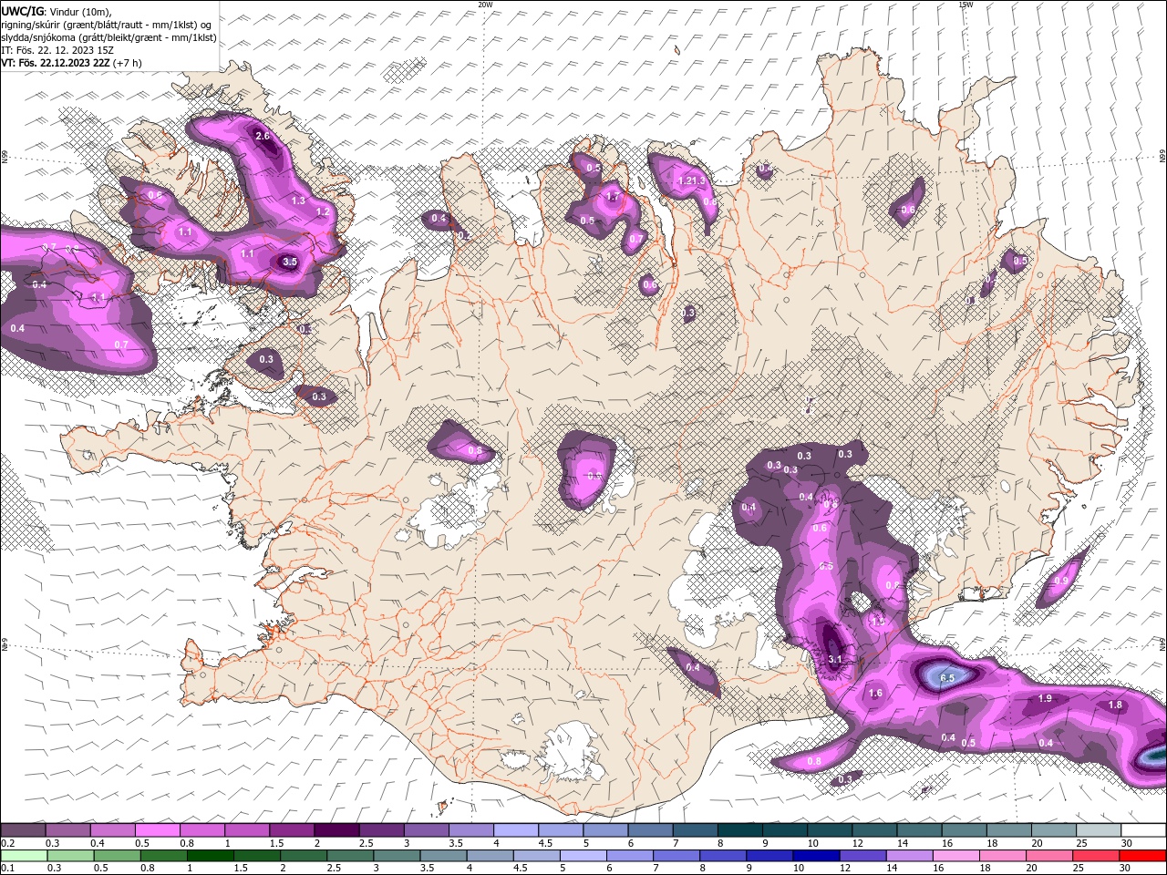Pick the lightest green 0.1 rain swatch
This screenshot has height=875, width=1167.
click(x=23, y=856)
